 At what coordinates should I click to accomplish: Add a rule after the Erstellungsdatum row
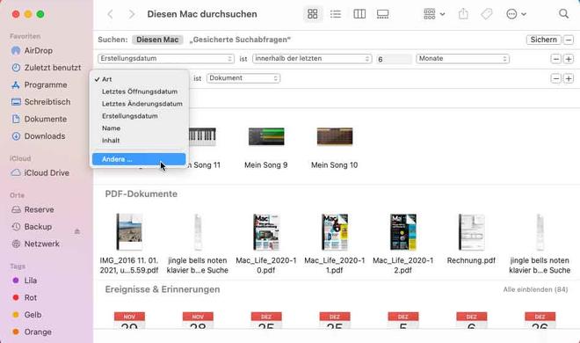point(569,59)
